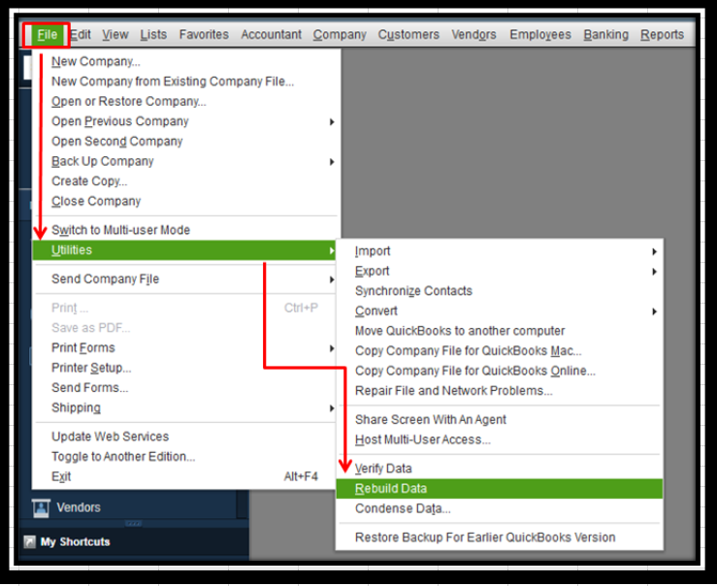717x586 pixels.
Task: Choose Create Copy... menu entry
Action: 185,181
